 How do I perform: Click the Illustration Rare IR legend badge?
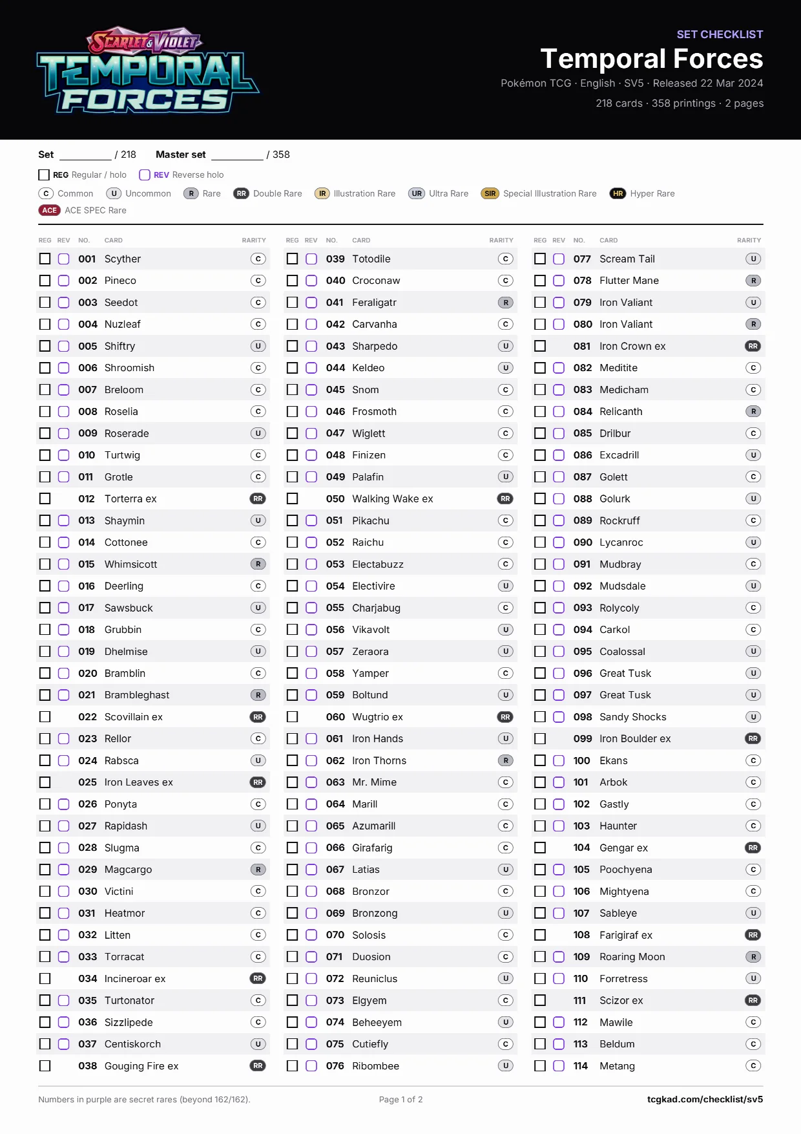322,193
